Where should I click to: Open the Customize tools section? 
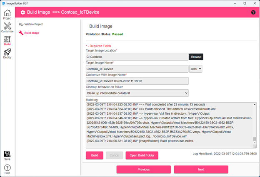tap(7, 27)
